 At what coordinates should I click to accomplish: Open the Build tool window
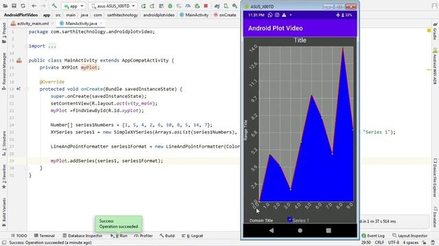point(167,236)
